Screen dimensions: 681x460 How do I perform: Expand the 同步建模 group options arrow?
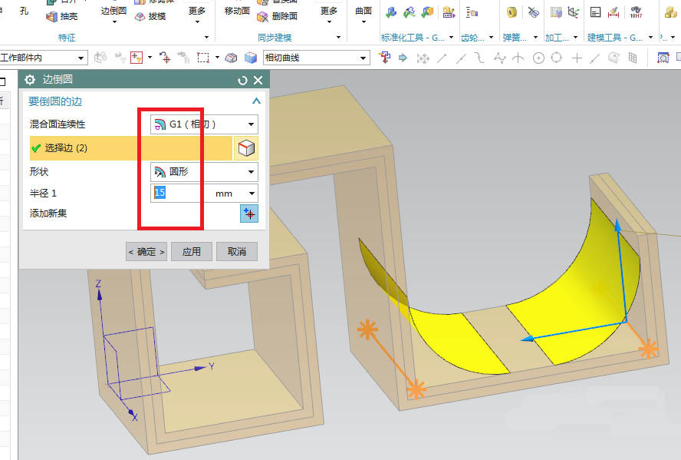click(x=338, y=38)
